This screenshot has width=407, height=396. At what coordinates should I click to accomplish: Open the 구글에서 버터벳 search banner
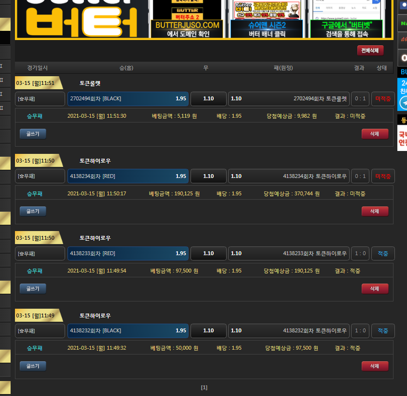pyautogui.click(x=346, y=29)
